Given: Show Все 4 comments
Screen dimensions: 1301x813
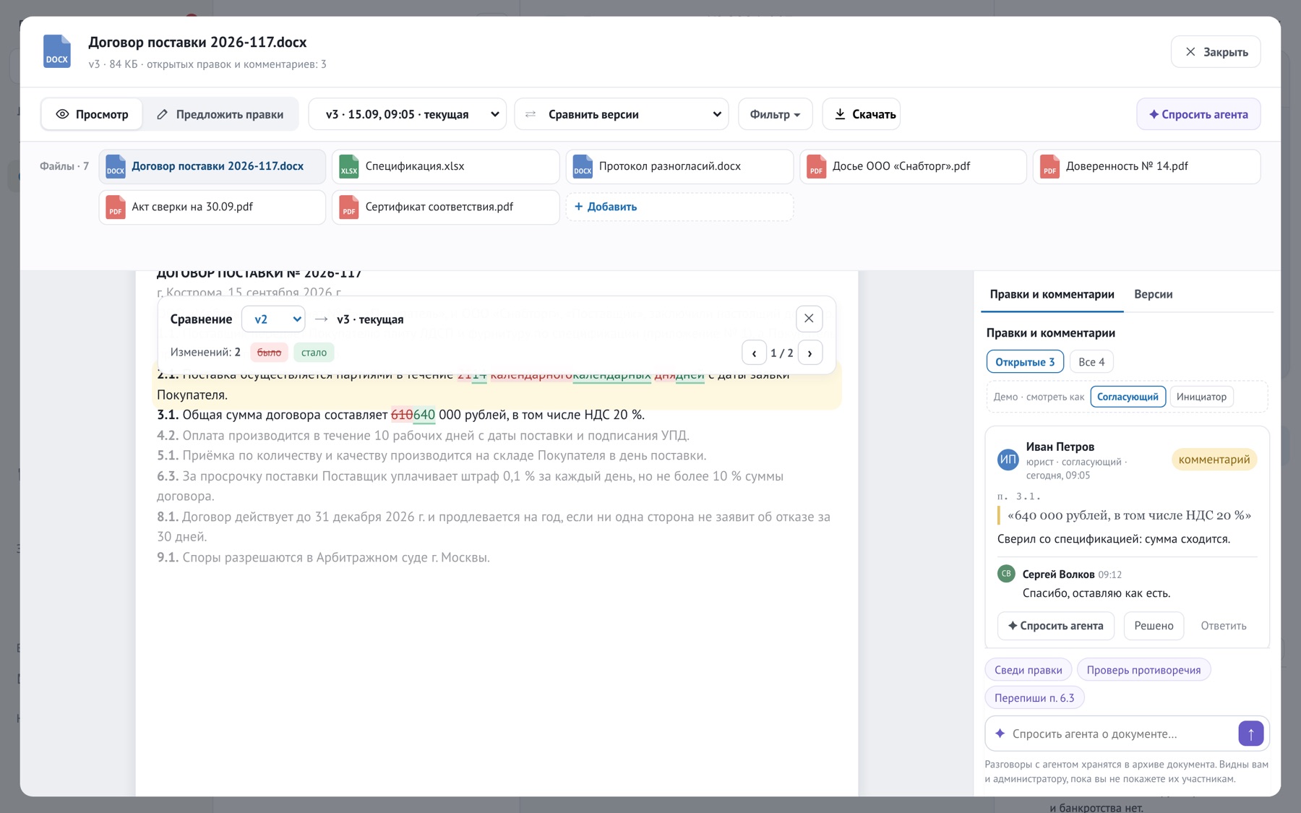Looking at the screenshot, I should click(1091, 362).
